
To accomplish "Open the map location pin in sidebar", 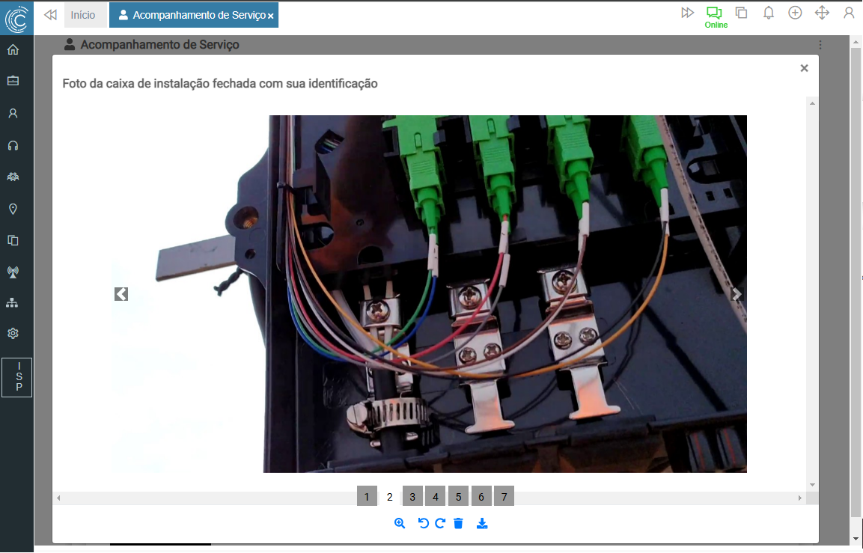I will pos(13,209).
